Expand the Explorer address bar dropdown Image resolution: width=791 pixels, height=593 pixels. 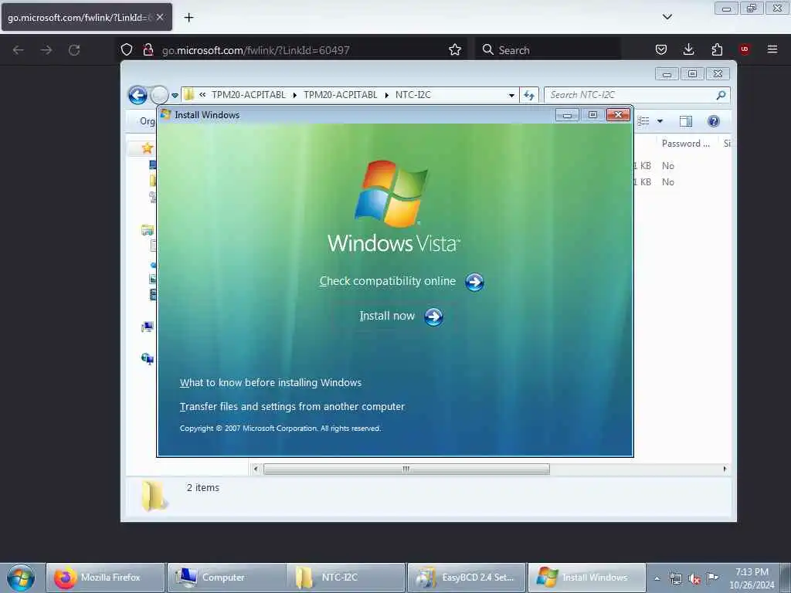tap(511, 95)
